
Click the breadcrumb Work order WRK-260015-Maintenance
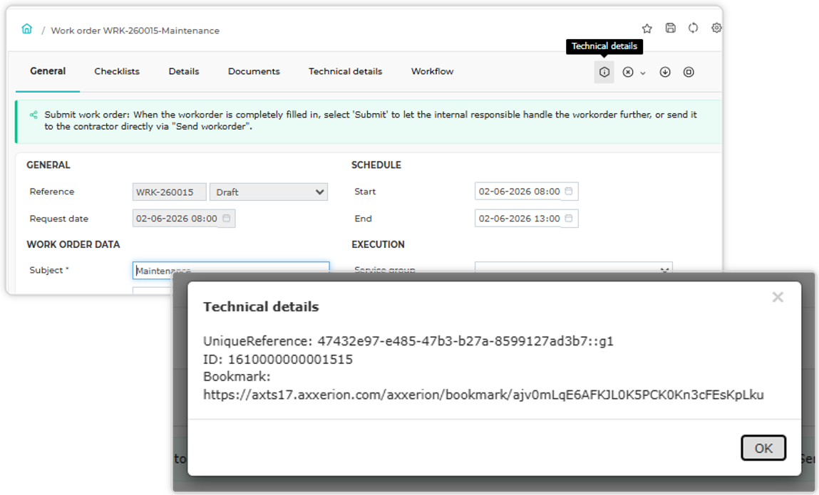coord(135,31)
